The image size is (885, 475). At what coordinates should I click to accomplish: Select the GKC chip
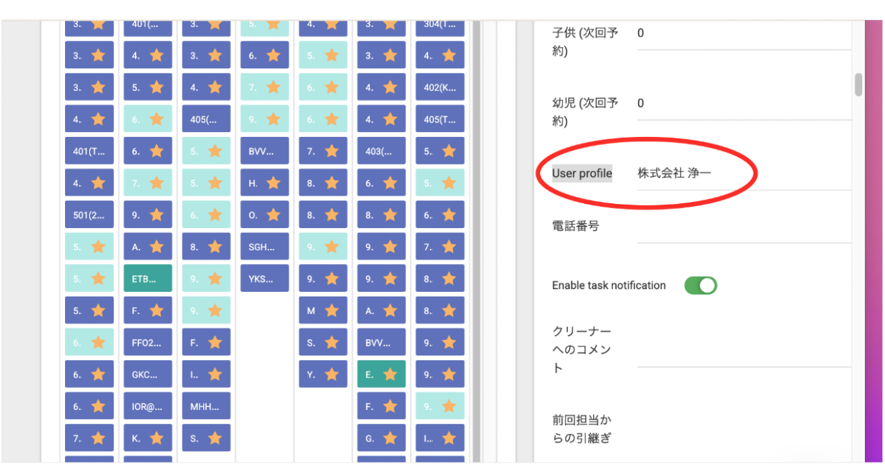point(148,375)
